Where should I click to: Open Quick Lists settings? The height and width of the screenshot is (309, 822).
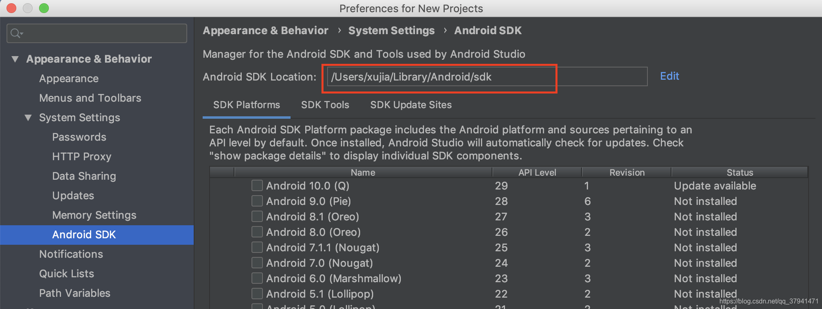click(67, 274)
